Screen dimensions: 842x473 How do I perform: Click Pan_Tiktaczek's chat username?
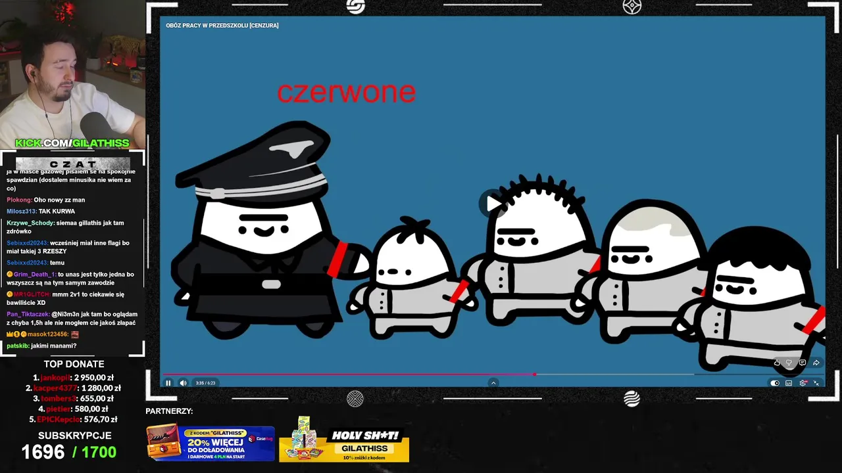click(x=28, y=314)
